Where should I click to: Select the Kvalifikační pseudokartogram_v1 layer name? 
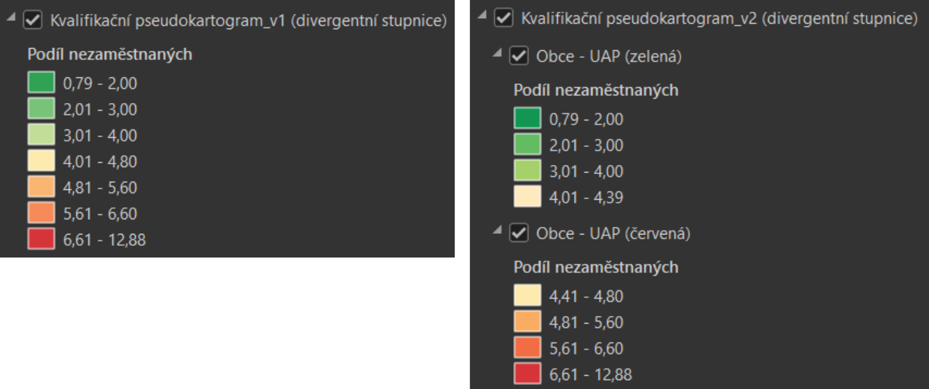pyautogui.click(x=248, y=21)
